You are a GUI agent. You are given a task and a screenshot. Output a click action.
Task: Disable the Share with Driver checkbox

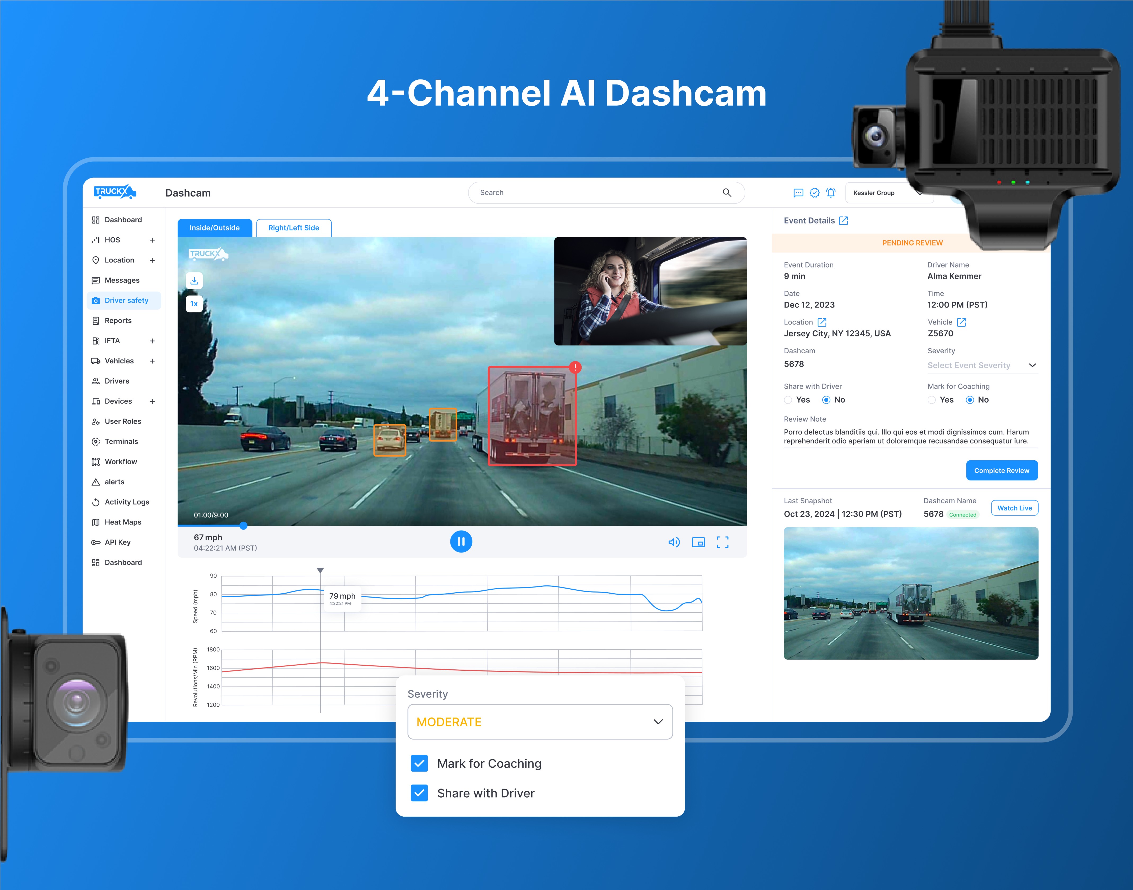(x=419, y=793)
